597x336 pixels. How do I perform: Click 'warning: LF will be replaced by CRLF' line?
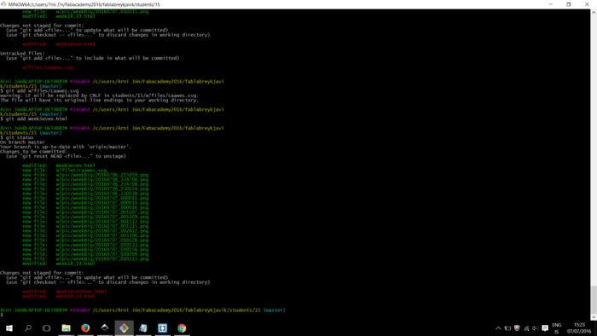100,96
